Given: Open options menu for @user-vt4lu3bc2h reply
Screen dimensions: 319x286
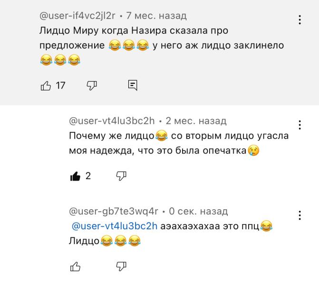Looking at the screenshot, I should click(x=300, y=125).
